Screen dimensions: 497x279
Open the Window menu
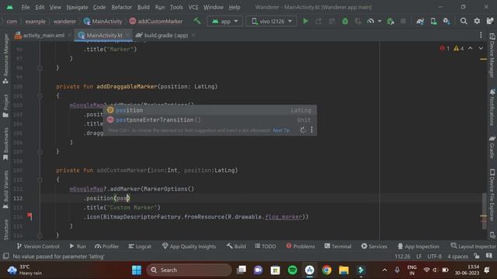(214, 7)
